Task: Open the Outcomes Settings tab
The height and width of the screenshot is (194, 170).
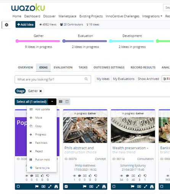Action: click(109, 67)
